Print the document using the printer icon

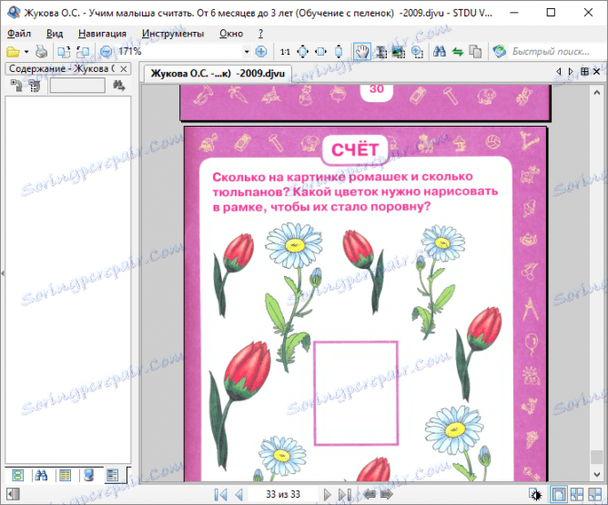click(x=42, y=52)
